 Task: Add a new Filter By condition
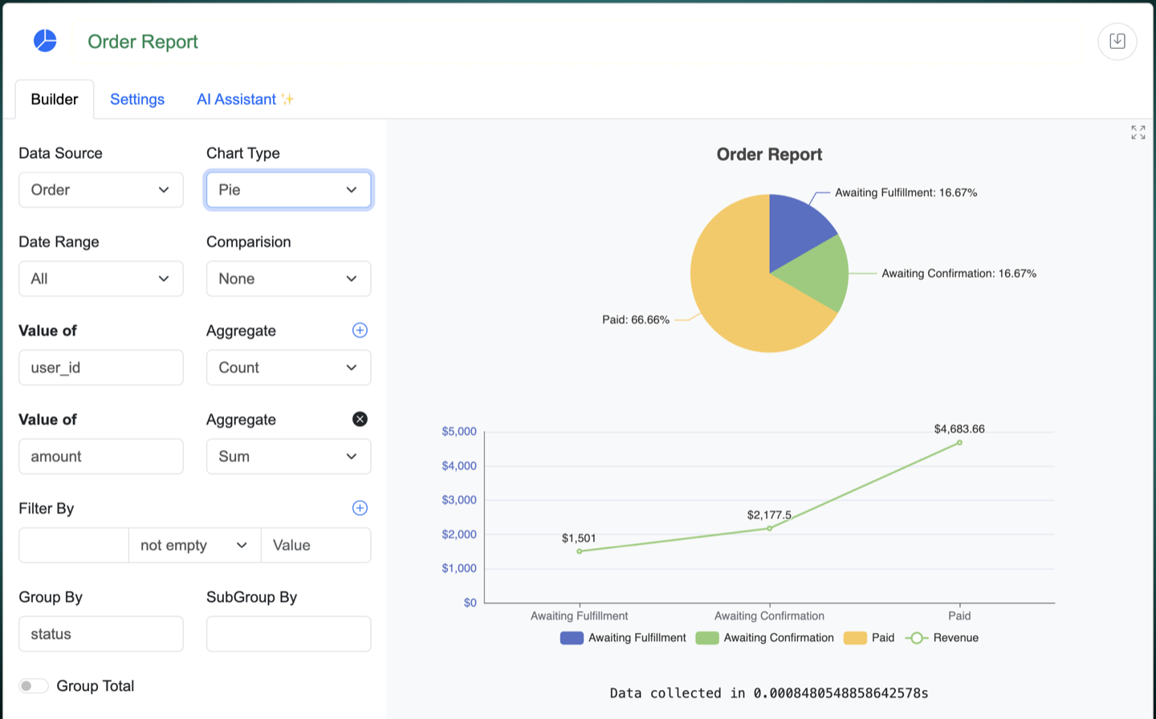360,508
